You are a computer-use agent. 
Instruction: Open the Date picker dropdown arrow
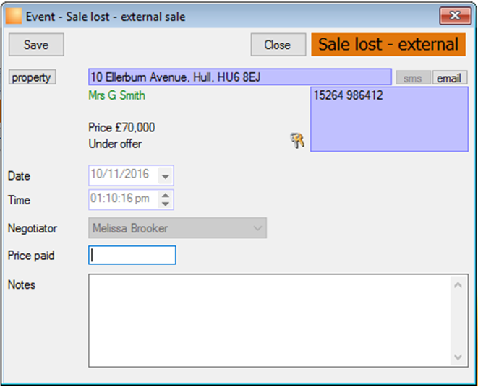[x=165, y=176]
